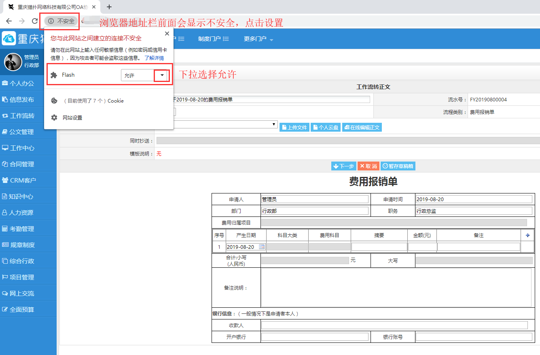Open 工作流转 in the sidebar
This screenshot has height=355, width=540.
[x=22, y=116]
